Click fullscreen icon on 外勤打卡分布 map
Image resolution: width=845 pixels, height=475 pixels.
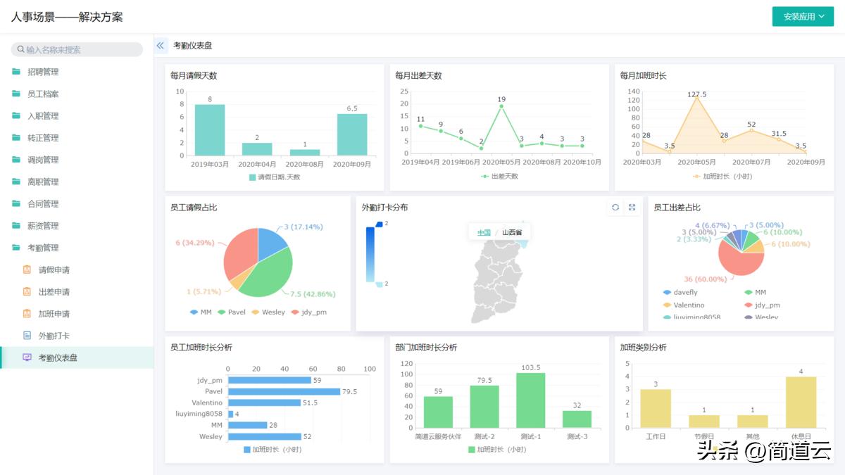pyautogui.click(x=632, y=207)
